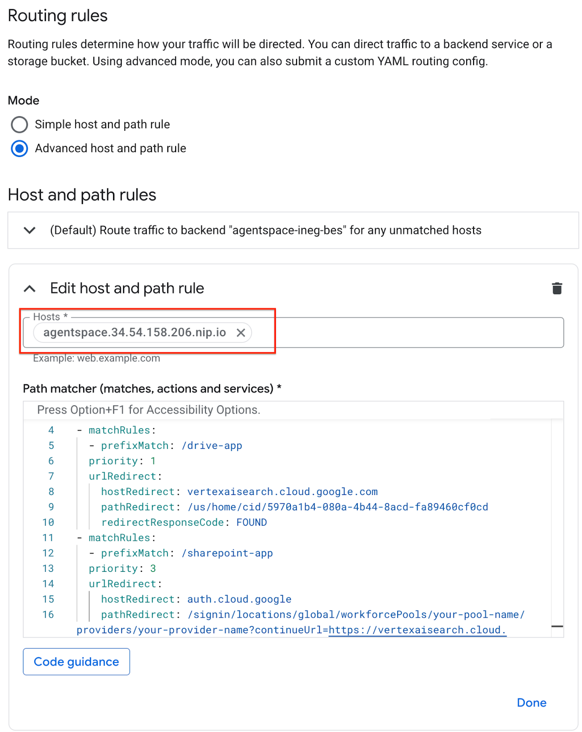Delete this host and path rule

(556, 289)
